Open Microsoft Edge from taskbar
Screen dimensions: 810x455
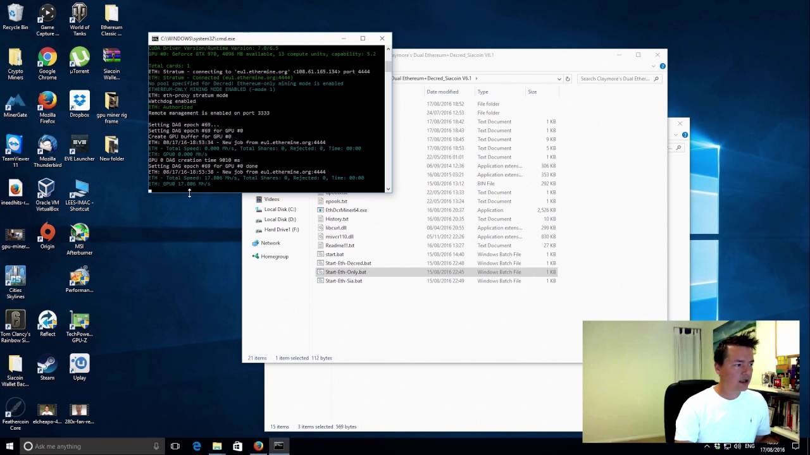pos(197,446)
